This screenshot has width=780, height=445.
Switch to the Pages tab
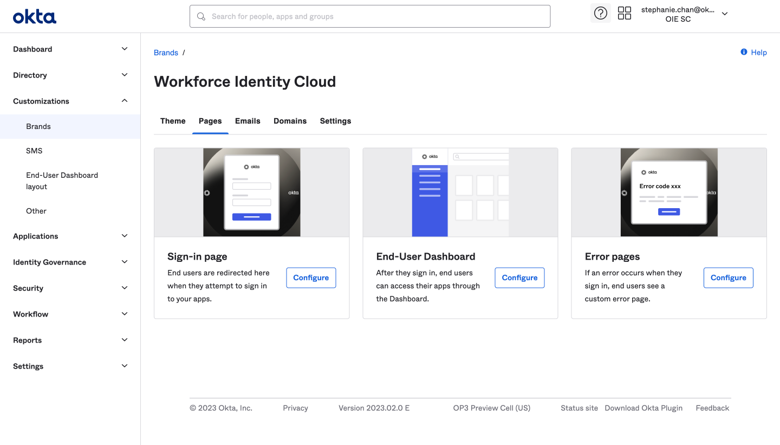pyautogui.click(x=210, y=121)
